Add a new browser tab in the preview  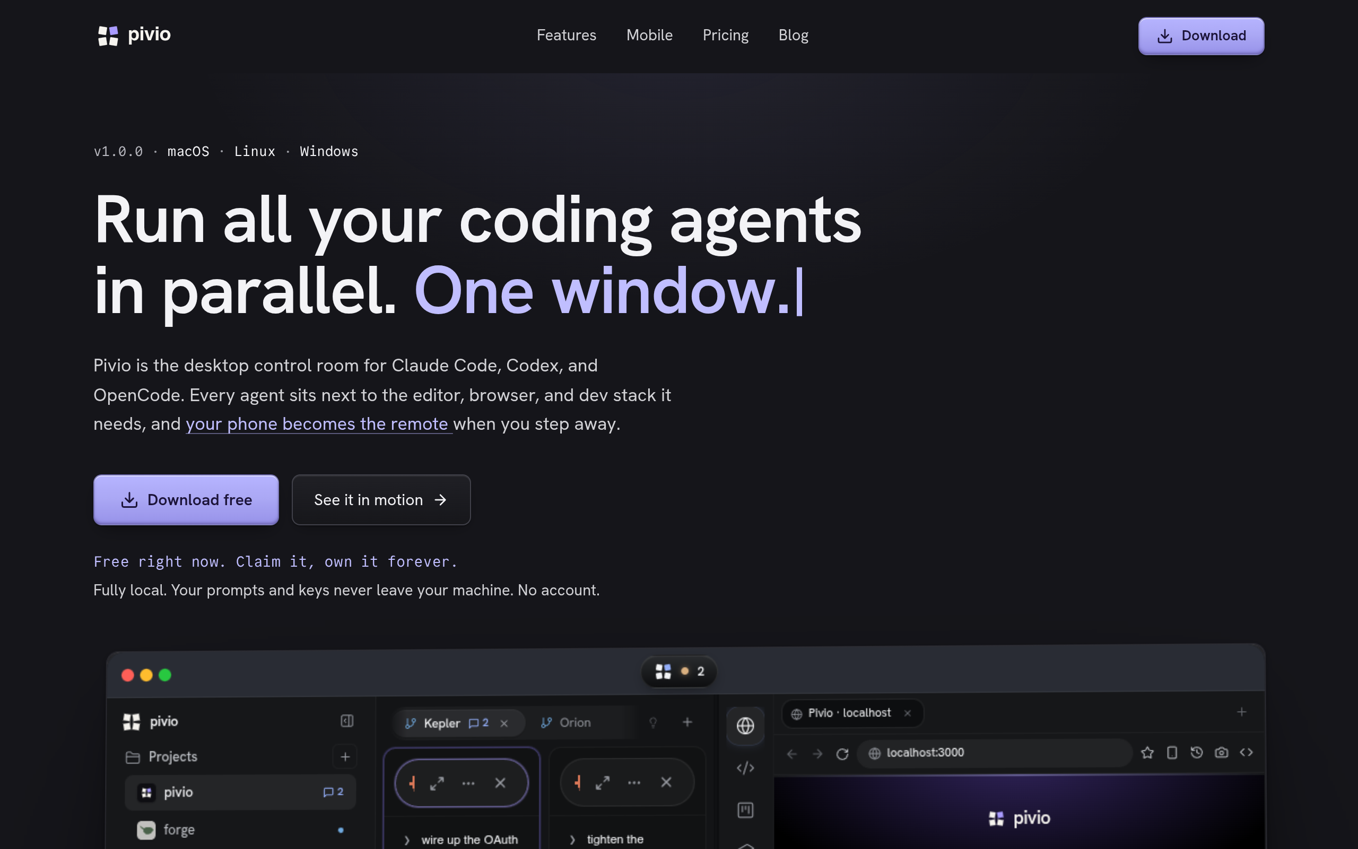click(x=1242, y=712)
